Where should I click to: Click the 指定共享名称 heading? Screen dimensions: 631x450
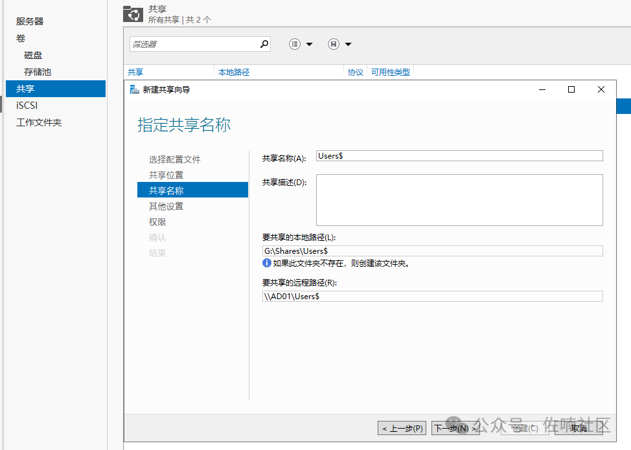(x=184, y=125)
